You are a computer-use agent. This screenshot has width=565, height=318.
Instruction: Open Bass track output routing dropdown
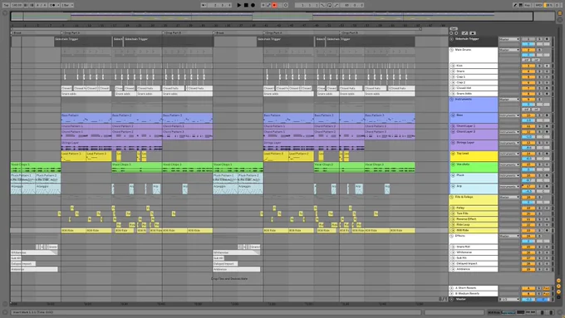509,115
